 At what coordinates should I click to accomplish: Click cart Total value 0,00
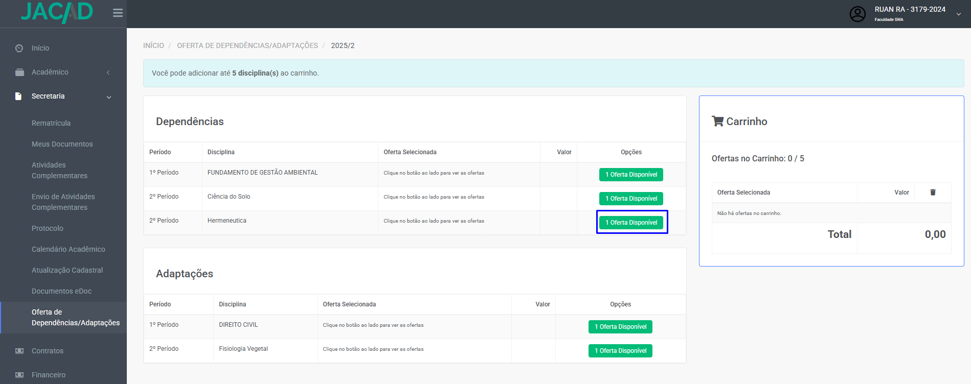[935, 234]
